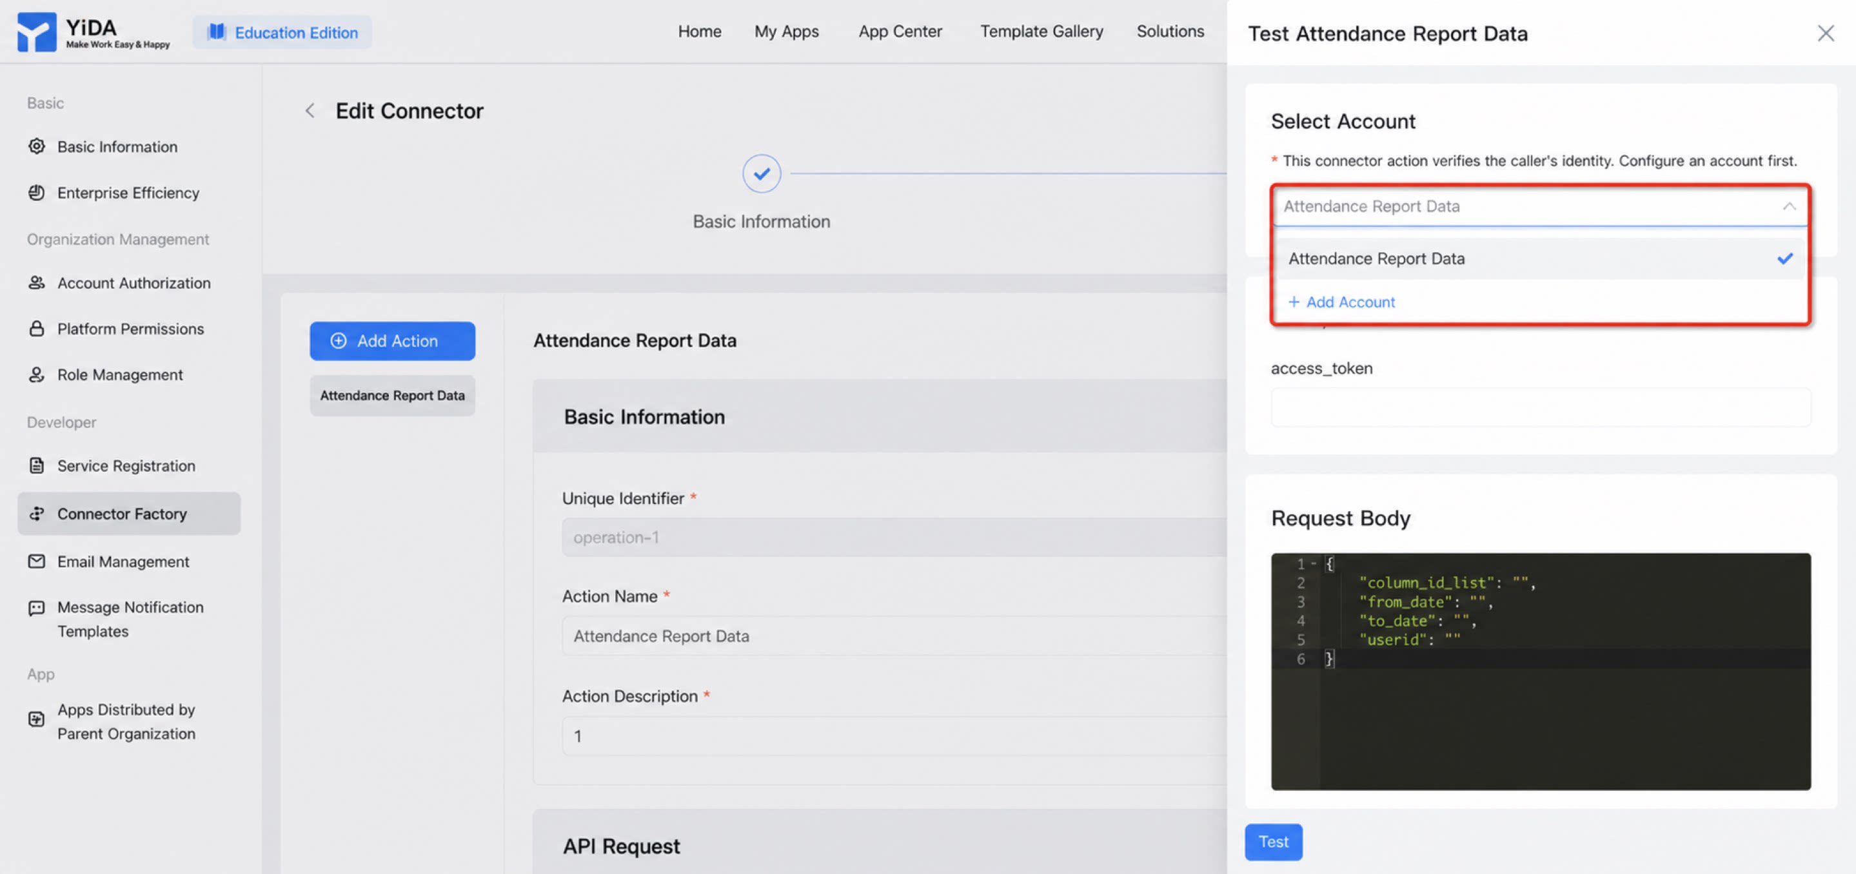Go back using Edit Connector arrow
The width and height of the screenshot is (1856, 874).
(x=310, y=111)
